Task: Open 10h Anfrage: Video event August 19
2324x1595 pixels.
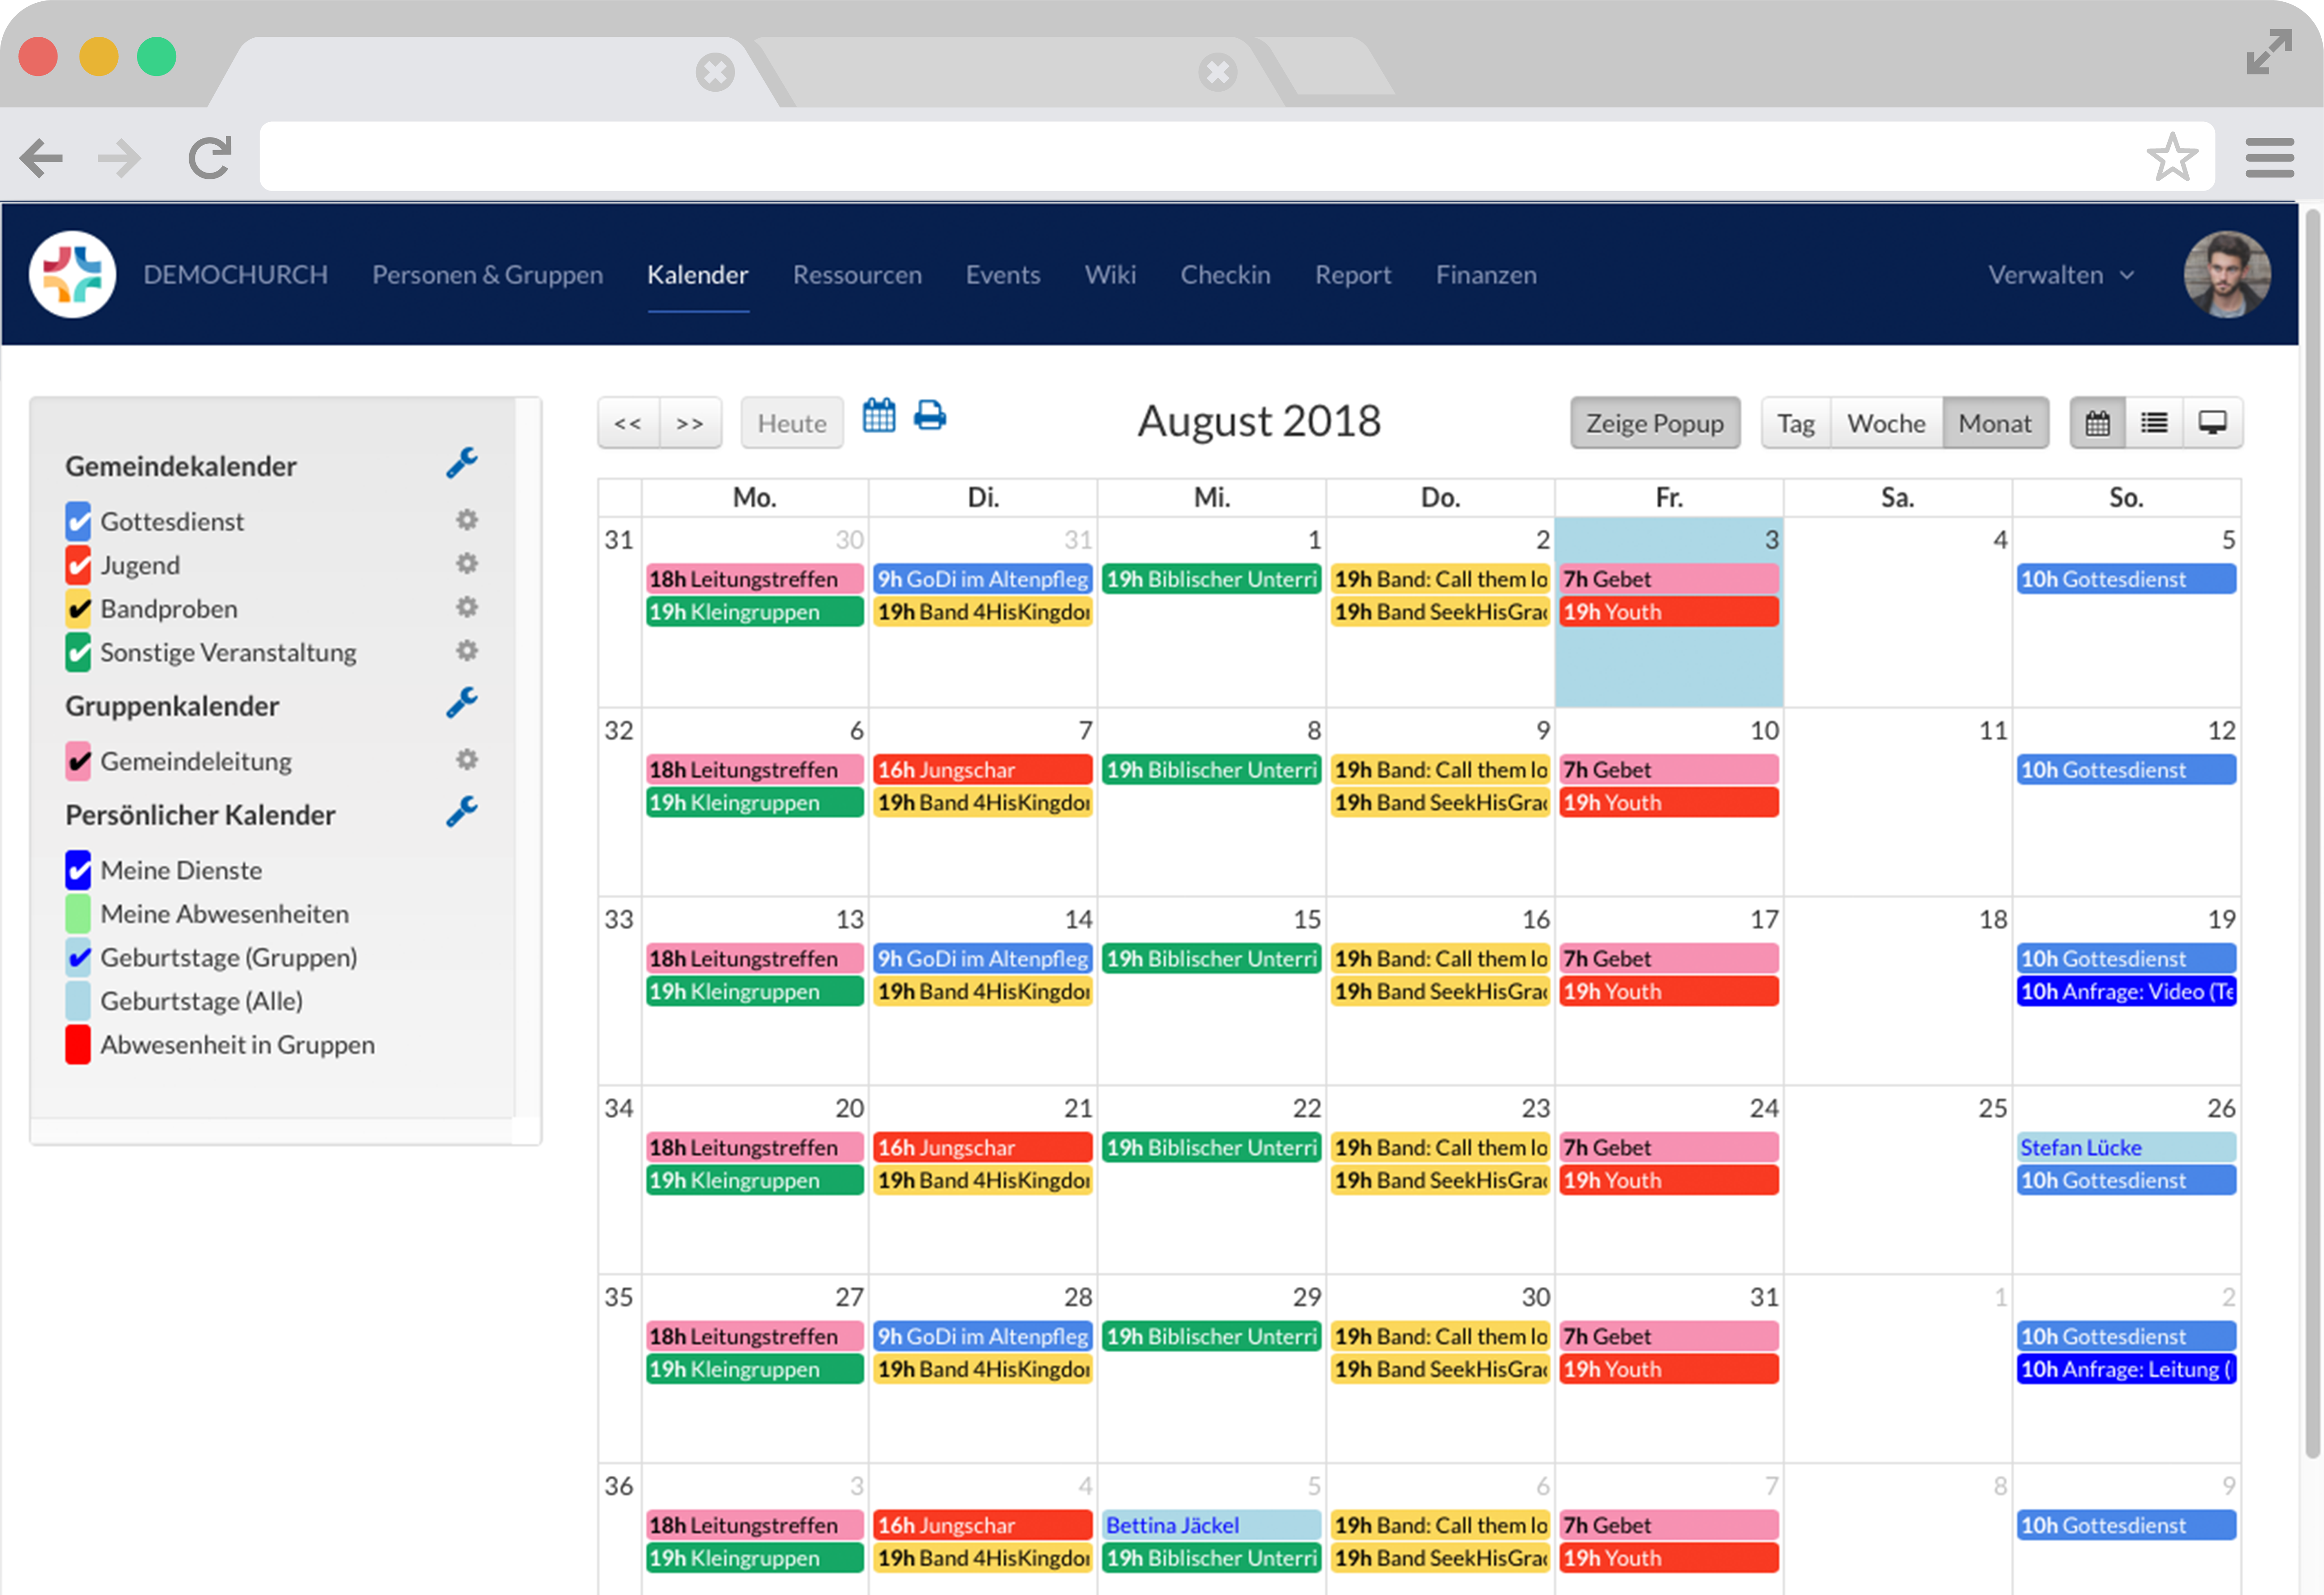Action: pyautogui.click(x=2126, y=991)
